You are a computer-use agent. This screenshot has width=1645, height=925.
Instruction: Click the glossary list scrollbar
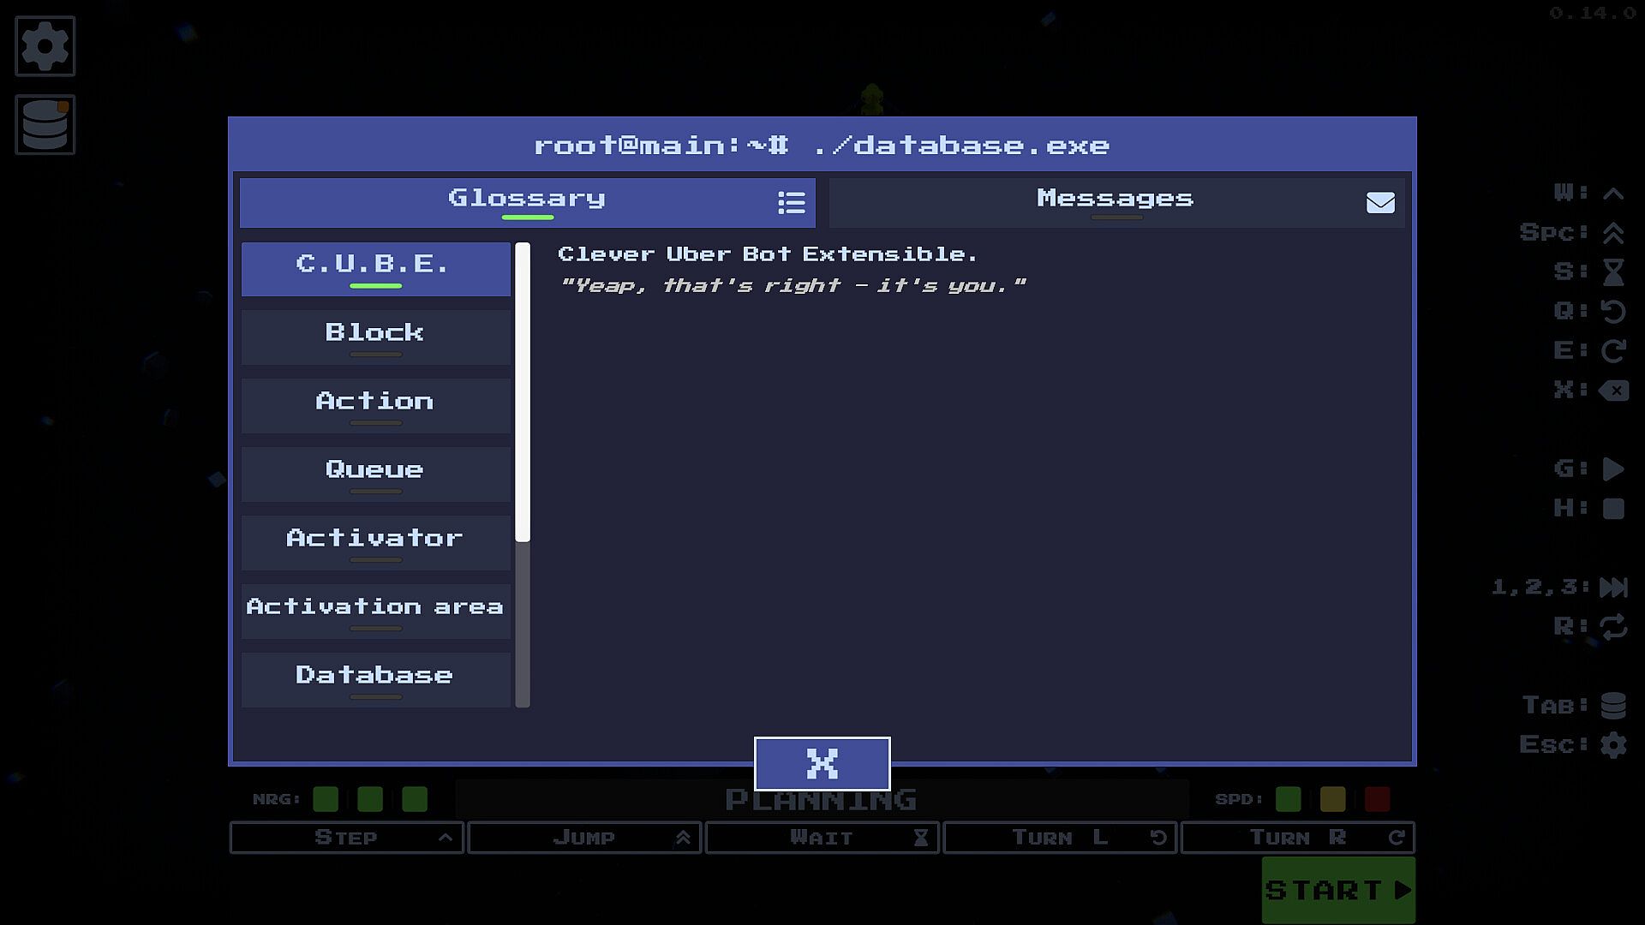tap(523, 394)
